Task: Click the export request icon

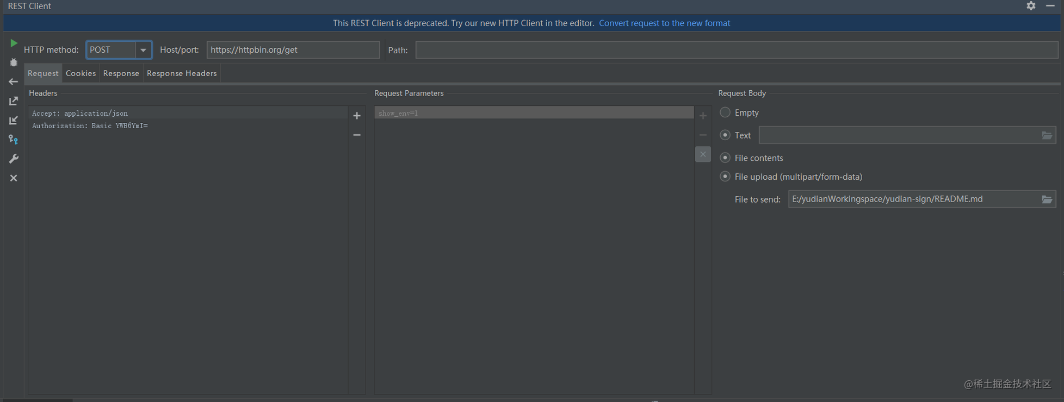Action: click(14, 101)
